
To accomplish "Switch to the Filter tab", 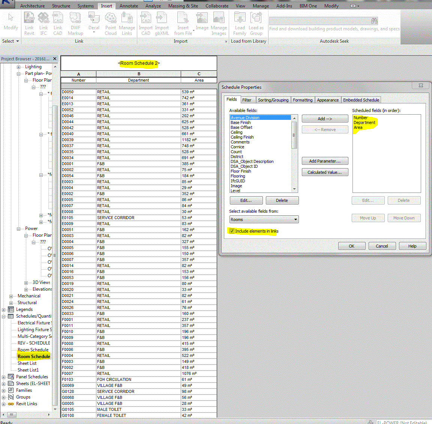I will tap(247, 100).
